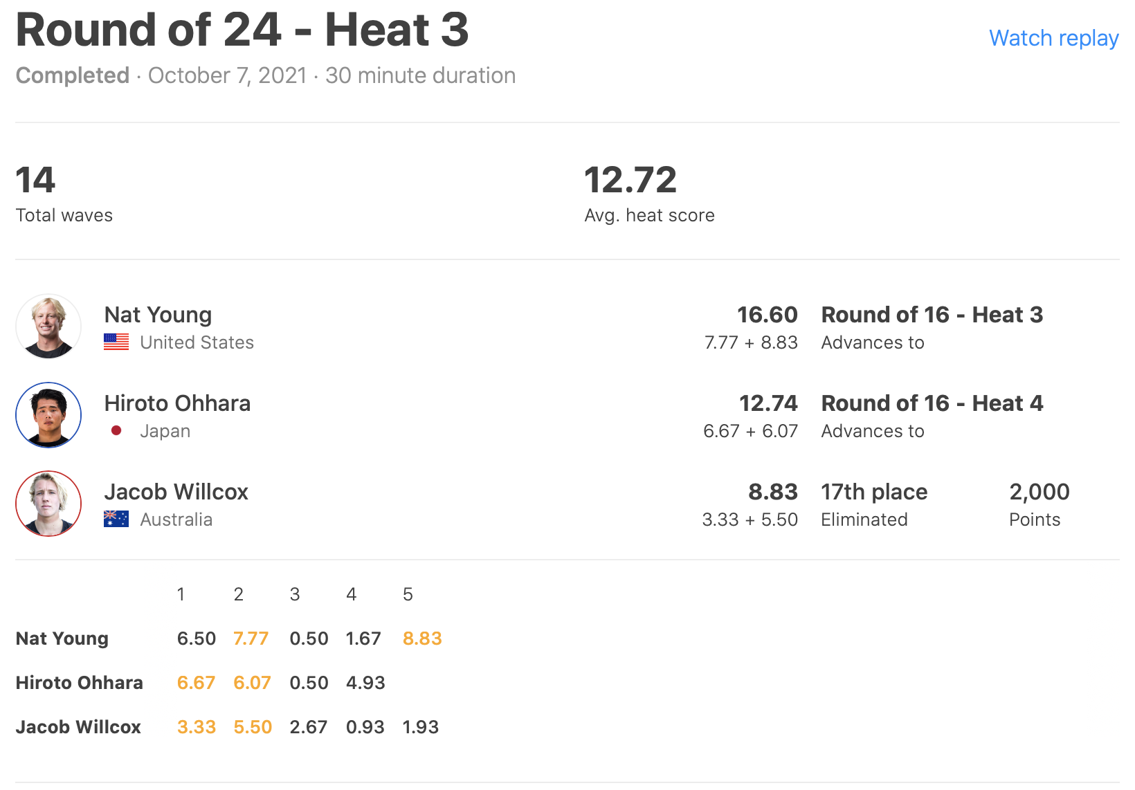Click Nat Young's highlighted 7.77 wave score
The width and height of the screenshot is (1135, 790).
point(251,639)
